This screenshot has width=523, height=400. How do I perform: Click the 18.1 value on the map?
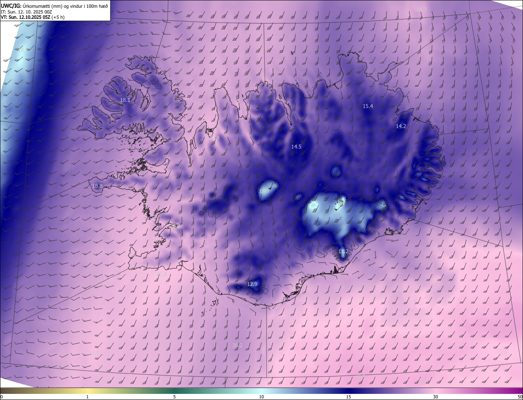(x=125, y=100)
